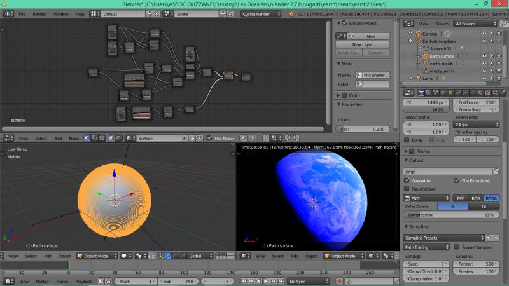This screenshot has width=509, height=286.
Task: Click the timeline record keyframe button
Action: coord(339,281)
